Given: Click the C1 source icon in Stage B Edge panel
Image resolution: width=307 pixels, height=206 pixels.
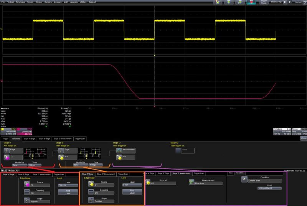Looking at the screenshot, I should tap(91, 183).
